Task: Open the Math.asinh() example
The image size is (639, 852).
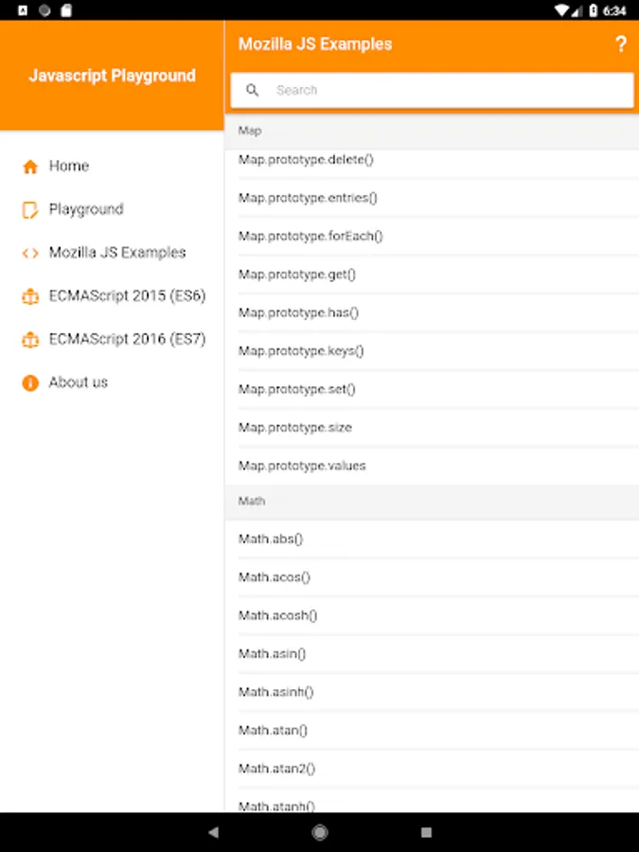Action: click(x=432, y=692)
